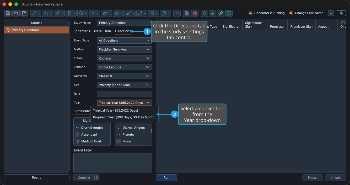The width and height of the screenshot is (350, 185).
Task: Toggle the Moon checkbox
Action: pyautogui.click(x=119, y=141)
